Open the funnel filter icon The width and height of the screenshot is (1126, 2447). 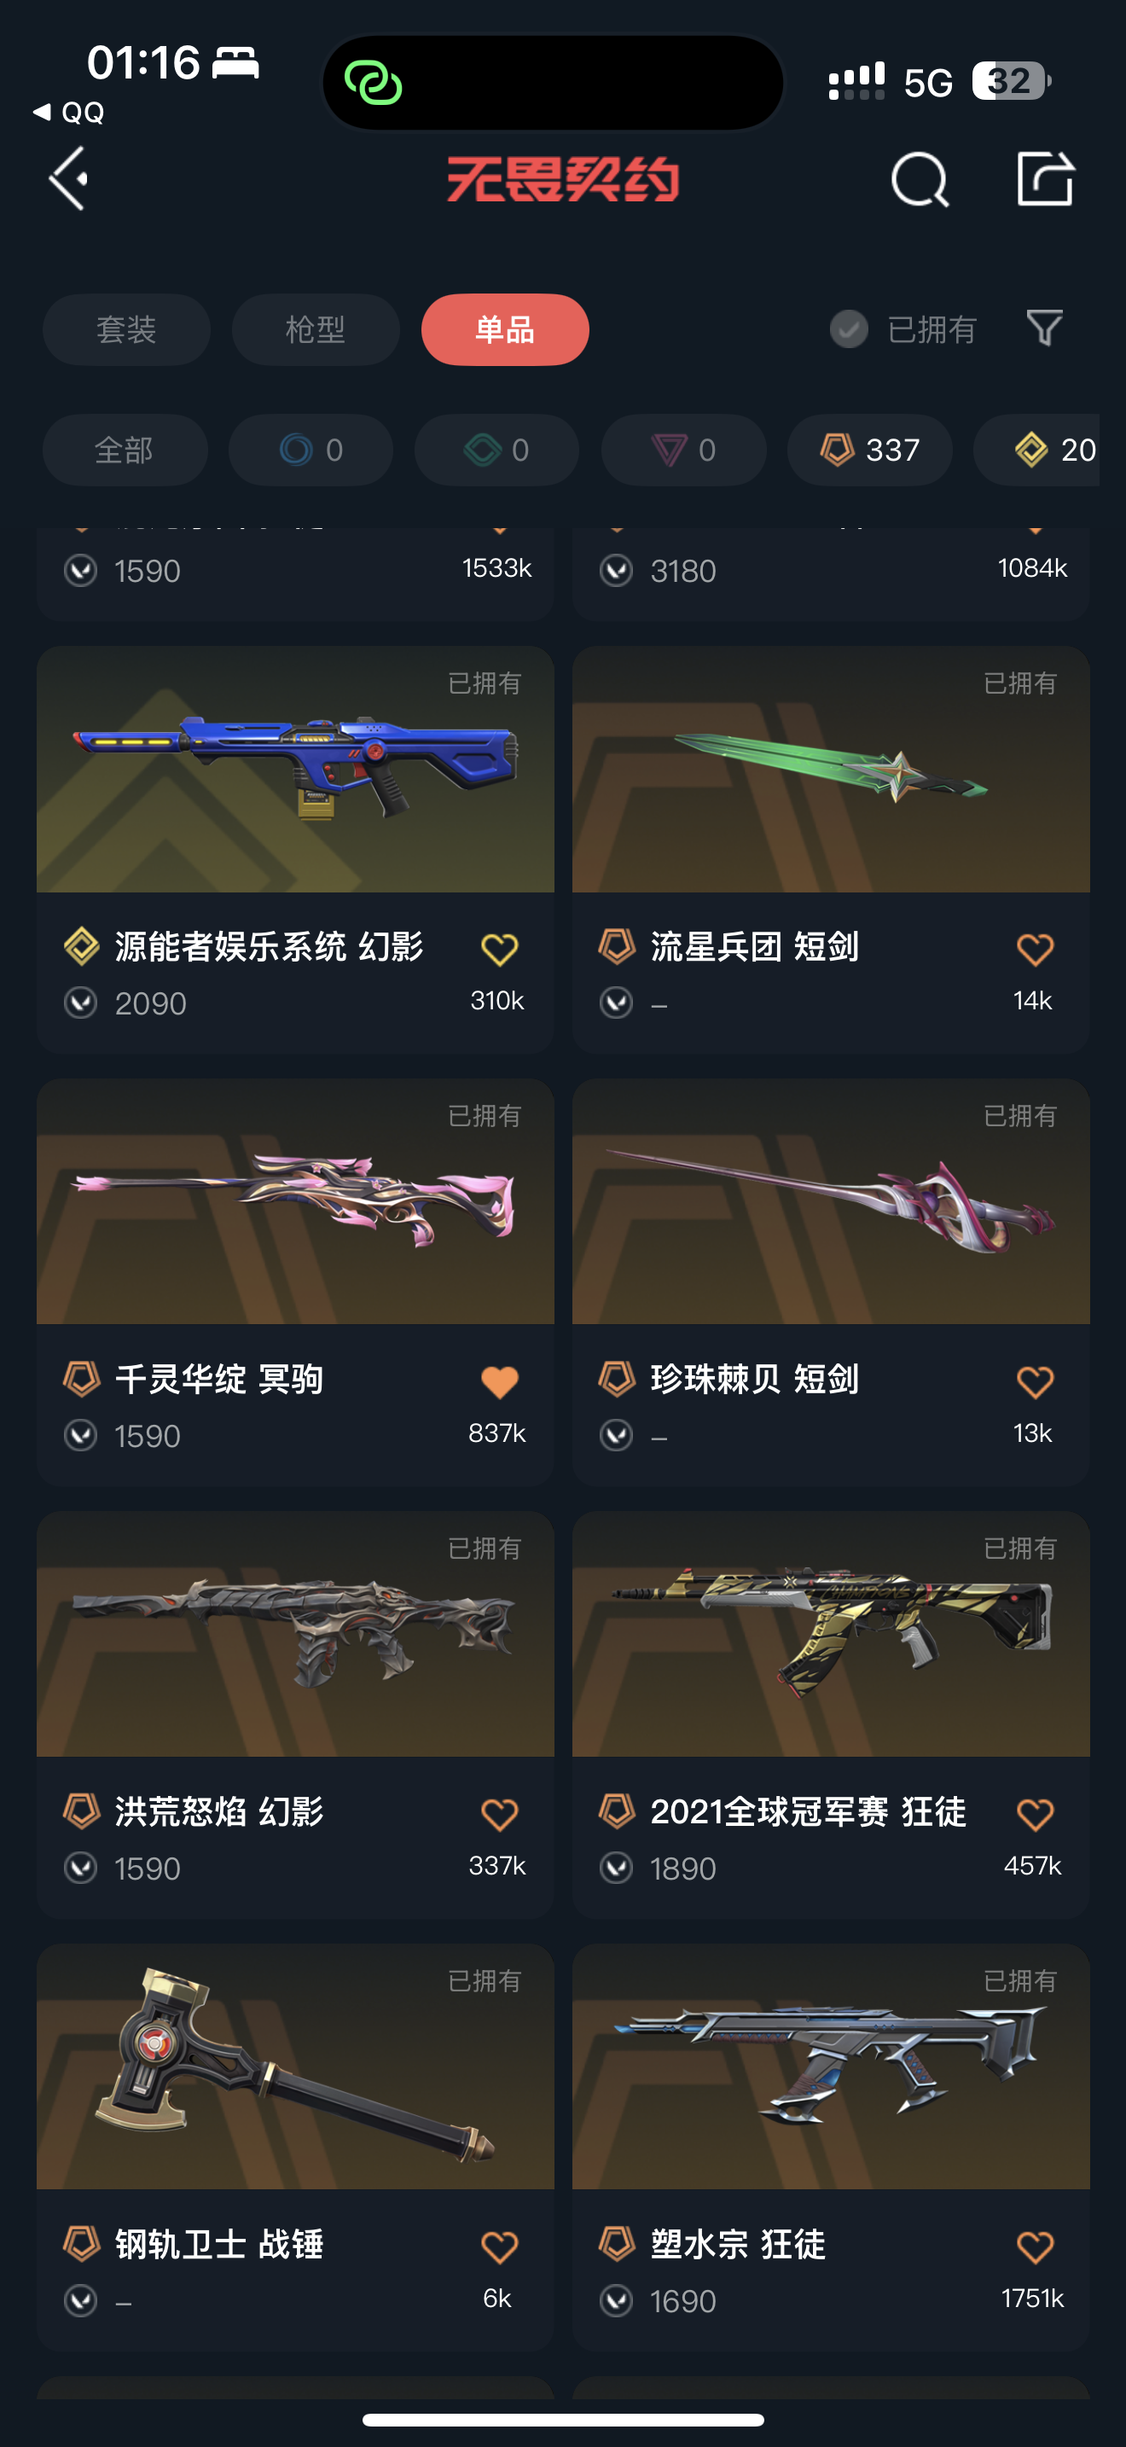point(1044,328)
